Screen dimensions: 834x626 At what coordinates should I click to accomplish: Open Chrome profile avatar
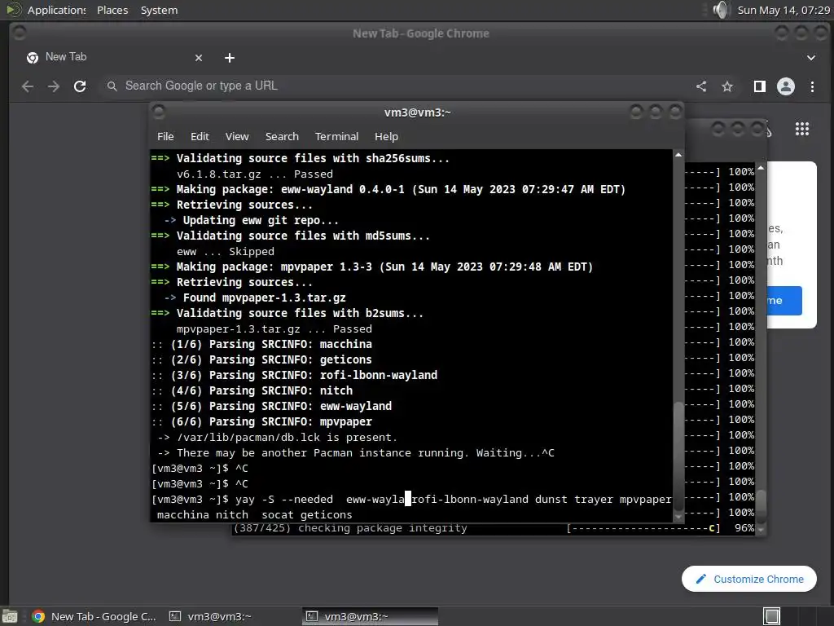point(786,86)
